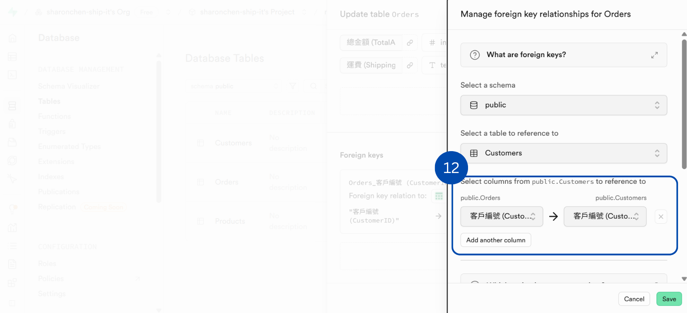Image resolution: width=687 pixels, height=313 pixels.
Task: Click the Supabase logo icon
Action: [13, 12]
